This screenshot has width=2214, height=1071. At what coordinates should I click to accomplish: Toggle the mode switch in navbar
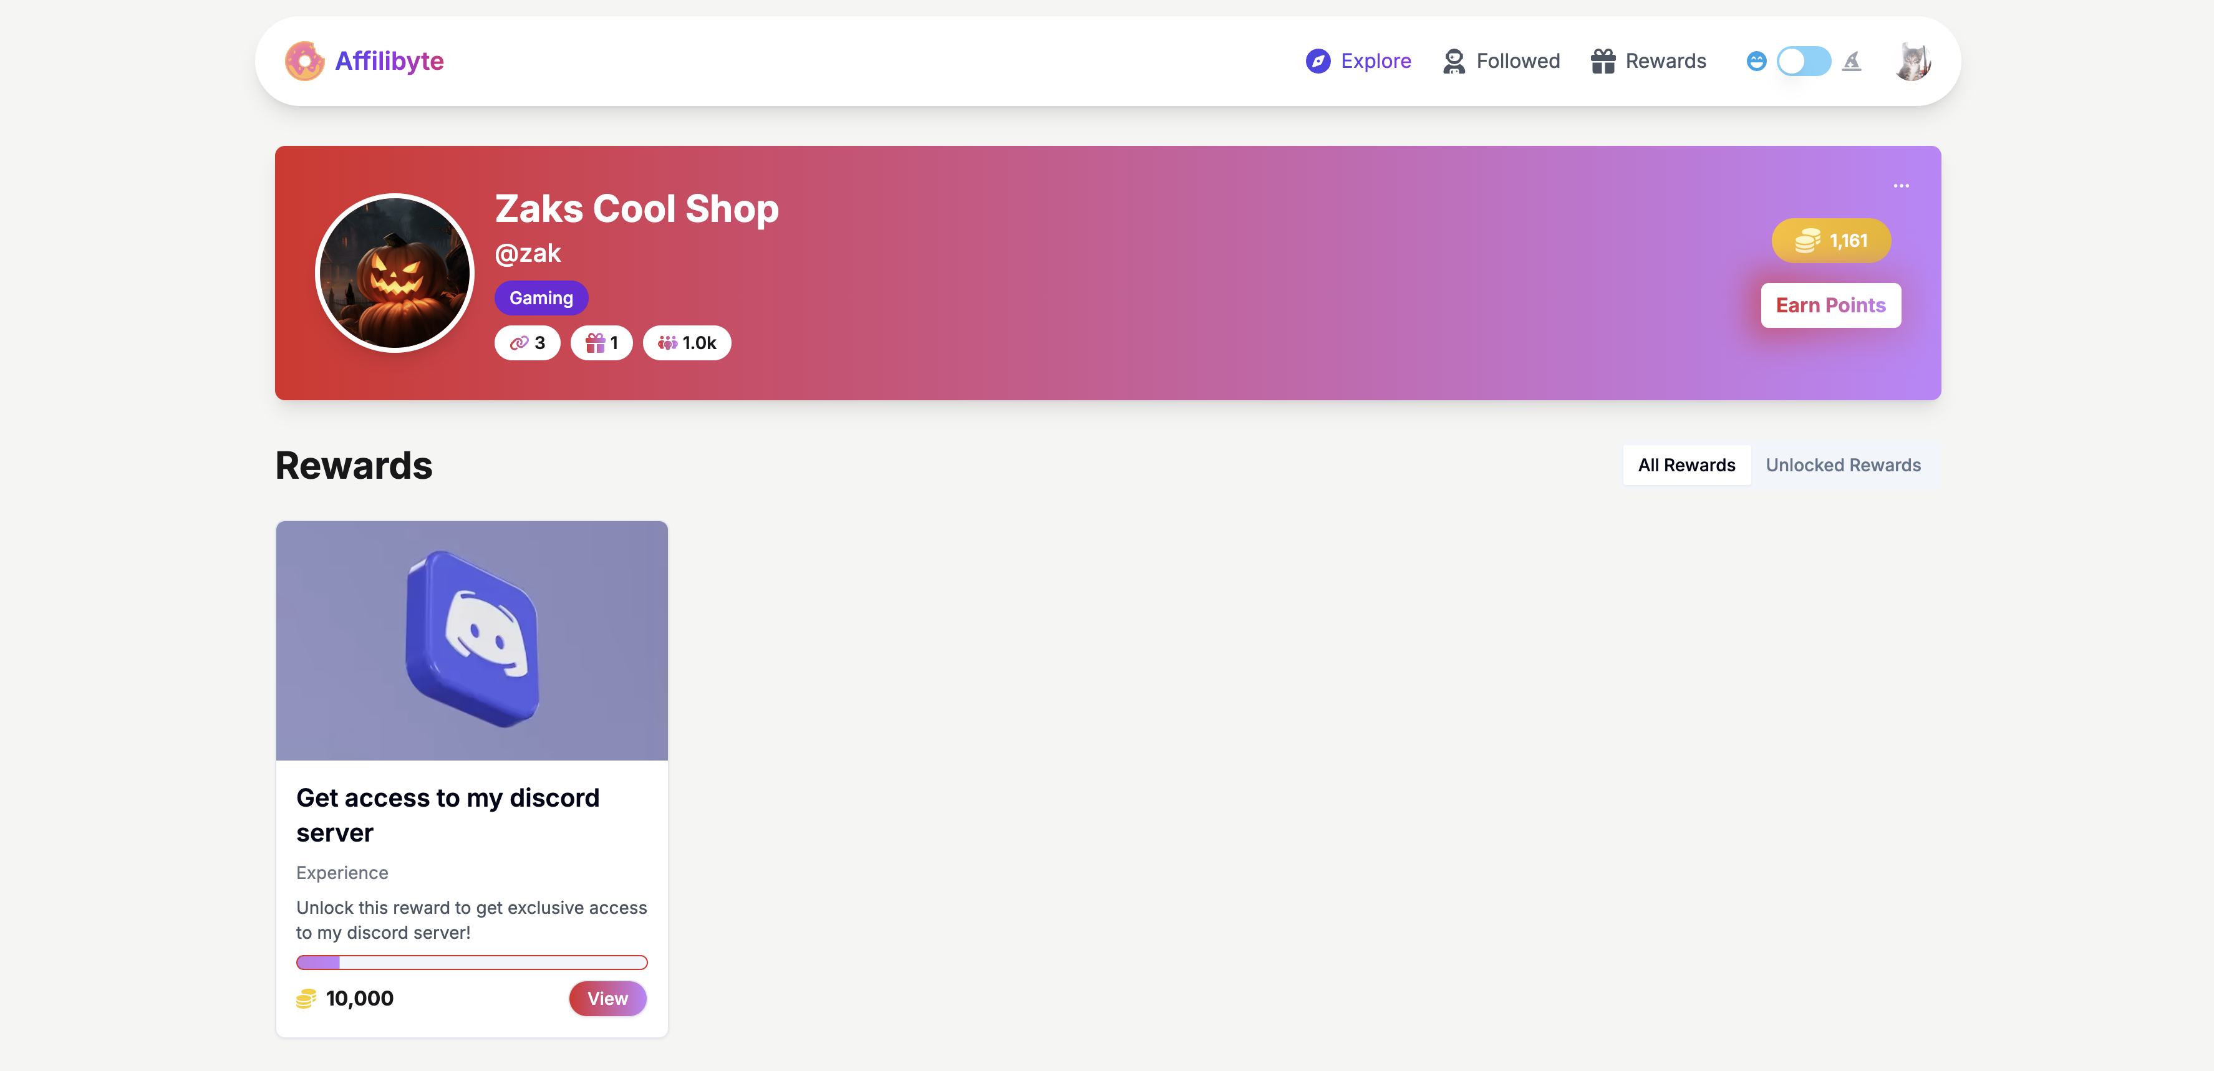tap(1803, 61)
